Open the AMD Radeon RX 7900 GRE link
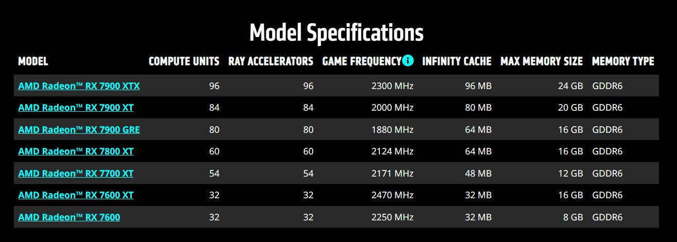This screenshot has height=242, width=677. point(79,130)
